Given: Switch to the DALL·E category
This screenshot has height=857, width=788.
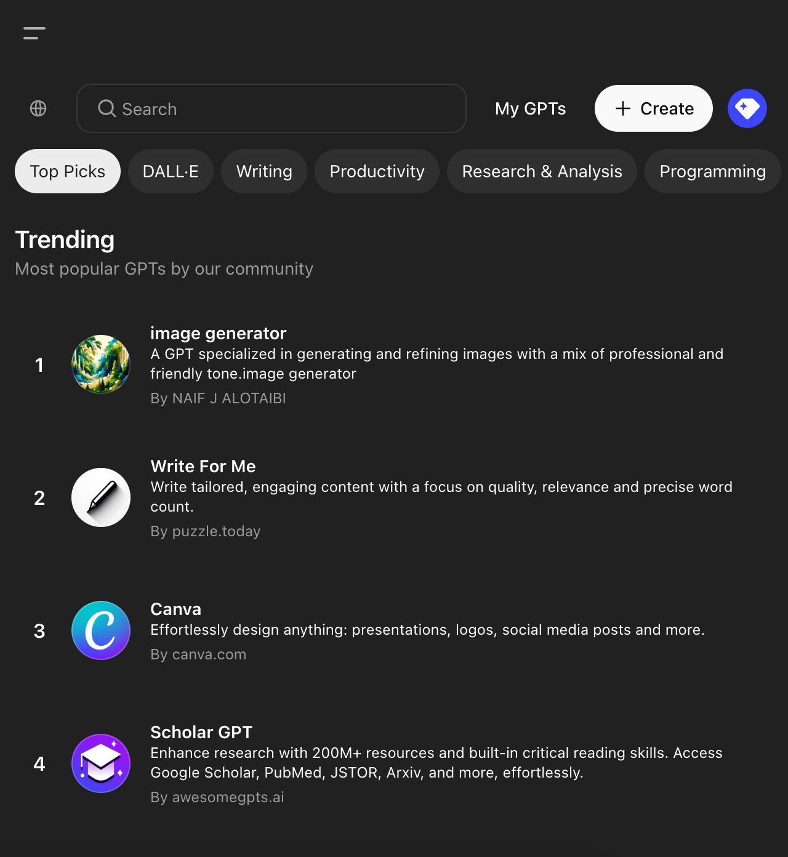Looking at the screenshot, I should point(171,171).
